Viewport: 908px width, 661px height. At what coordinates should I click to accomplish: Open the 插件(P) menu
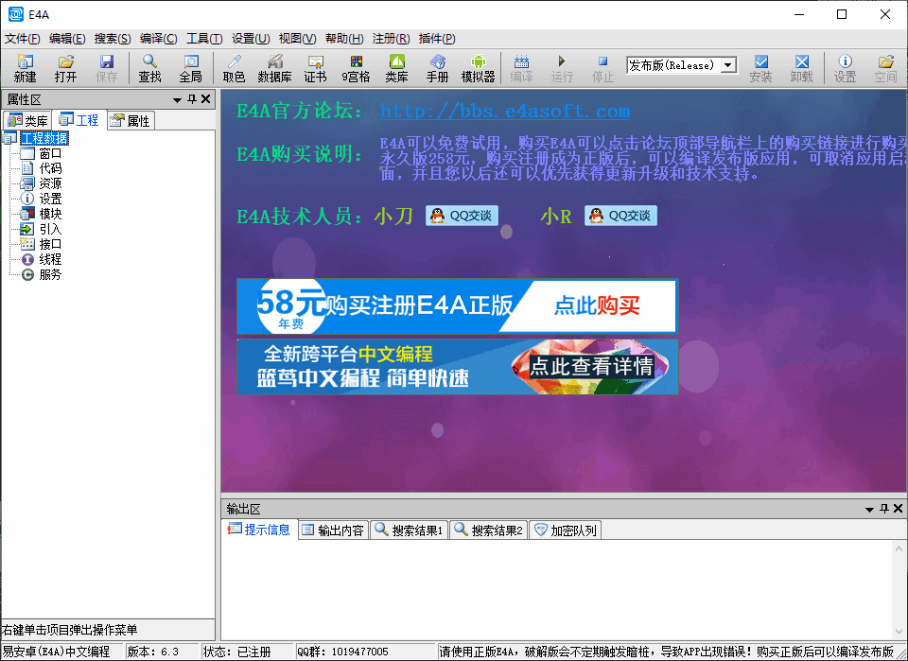coord(437,39)
